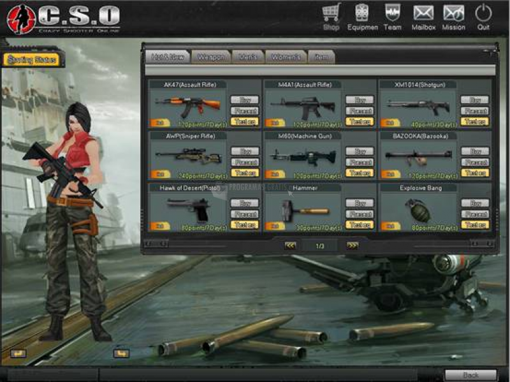The image size is (510, 382).
Task: Click the Explosive Bang grenade thumbnail
Action: click(x=418, y=210)
